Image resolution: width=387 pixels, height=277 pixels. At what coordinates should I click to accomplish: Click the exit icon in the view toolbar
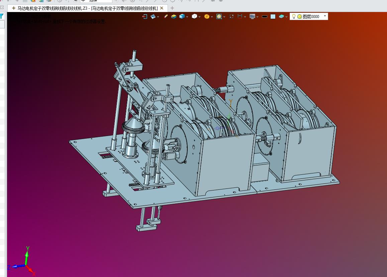click(x=145, y=16)
